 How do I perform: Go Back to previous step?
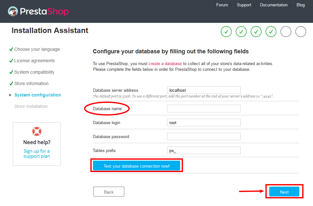coord(108,192)
